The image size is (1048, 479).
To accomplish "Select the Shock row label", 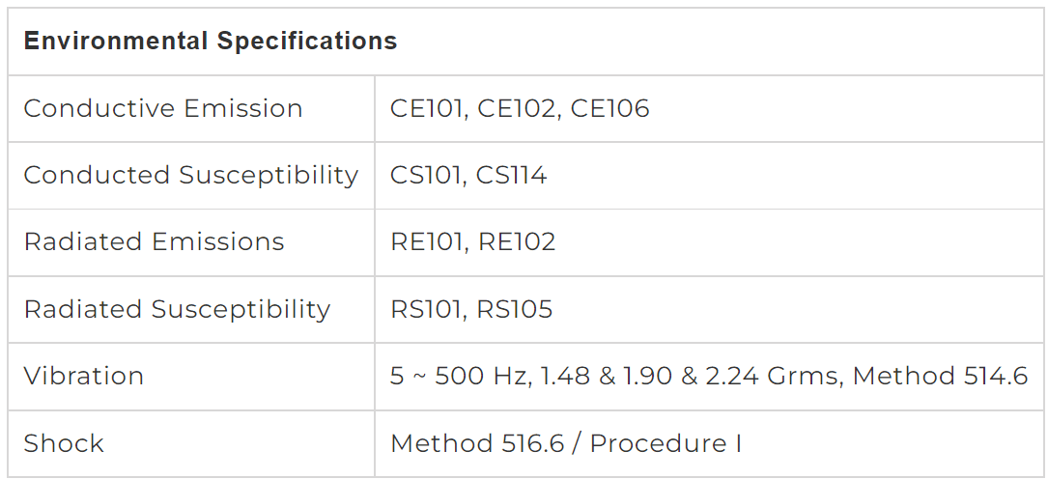I will click(64, 443).
